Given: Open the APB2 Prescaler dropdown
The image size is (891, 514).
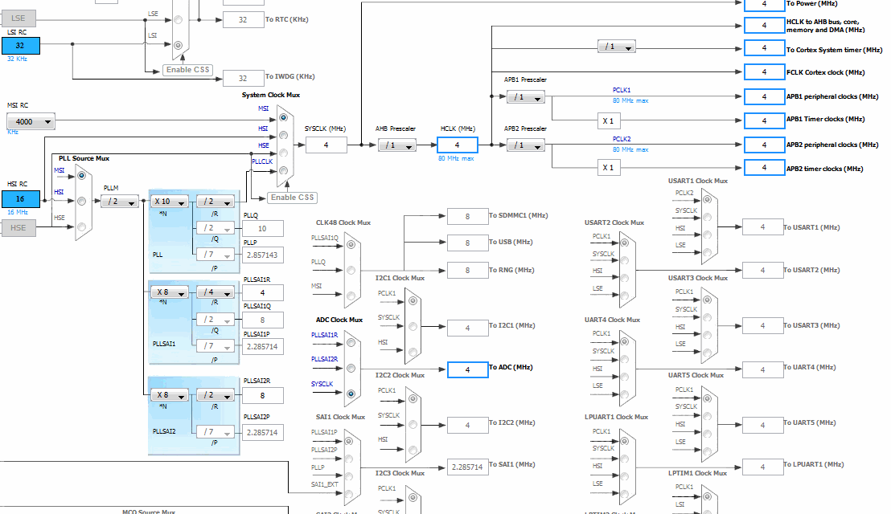Looking at the screenshot, I should coord(525,145).
